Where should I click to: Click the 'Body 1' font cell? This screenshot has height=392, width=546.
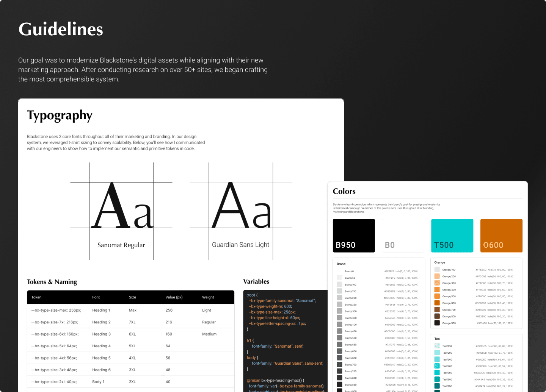tap(98, 382)
